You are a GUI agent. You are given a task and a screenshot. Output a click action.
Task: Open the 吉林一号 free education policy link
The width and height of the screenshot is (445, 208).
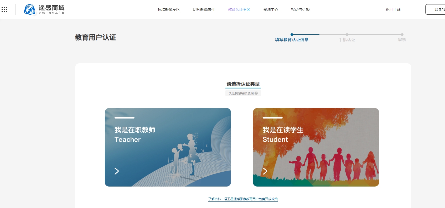tap(243, 199)
